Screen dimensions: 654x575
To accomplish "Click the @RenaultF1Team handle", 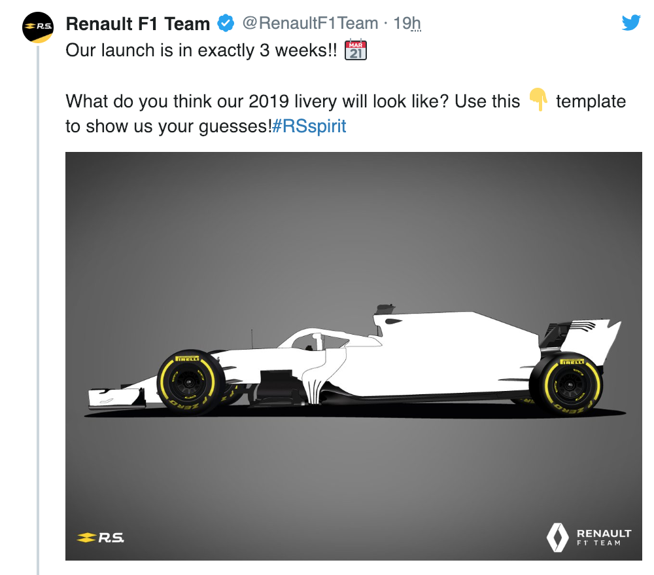I will (x=311, y=24).
